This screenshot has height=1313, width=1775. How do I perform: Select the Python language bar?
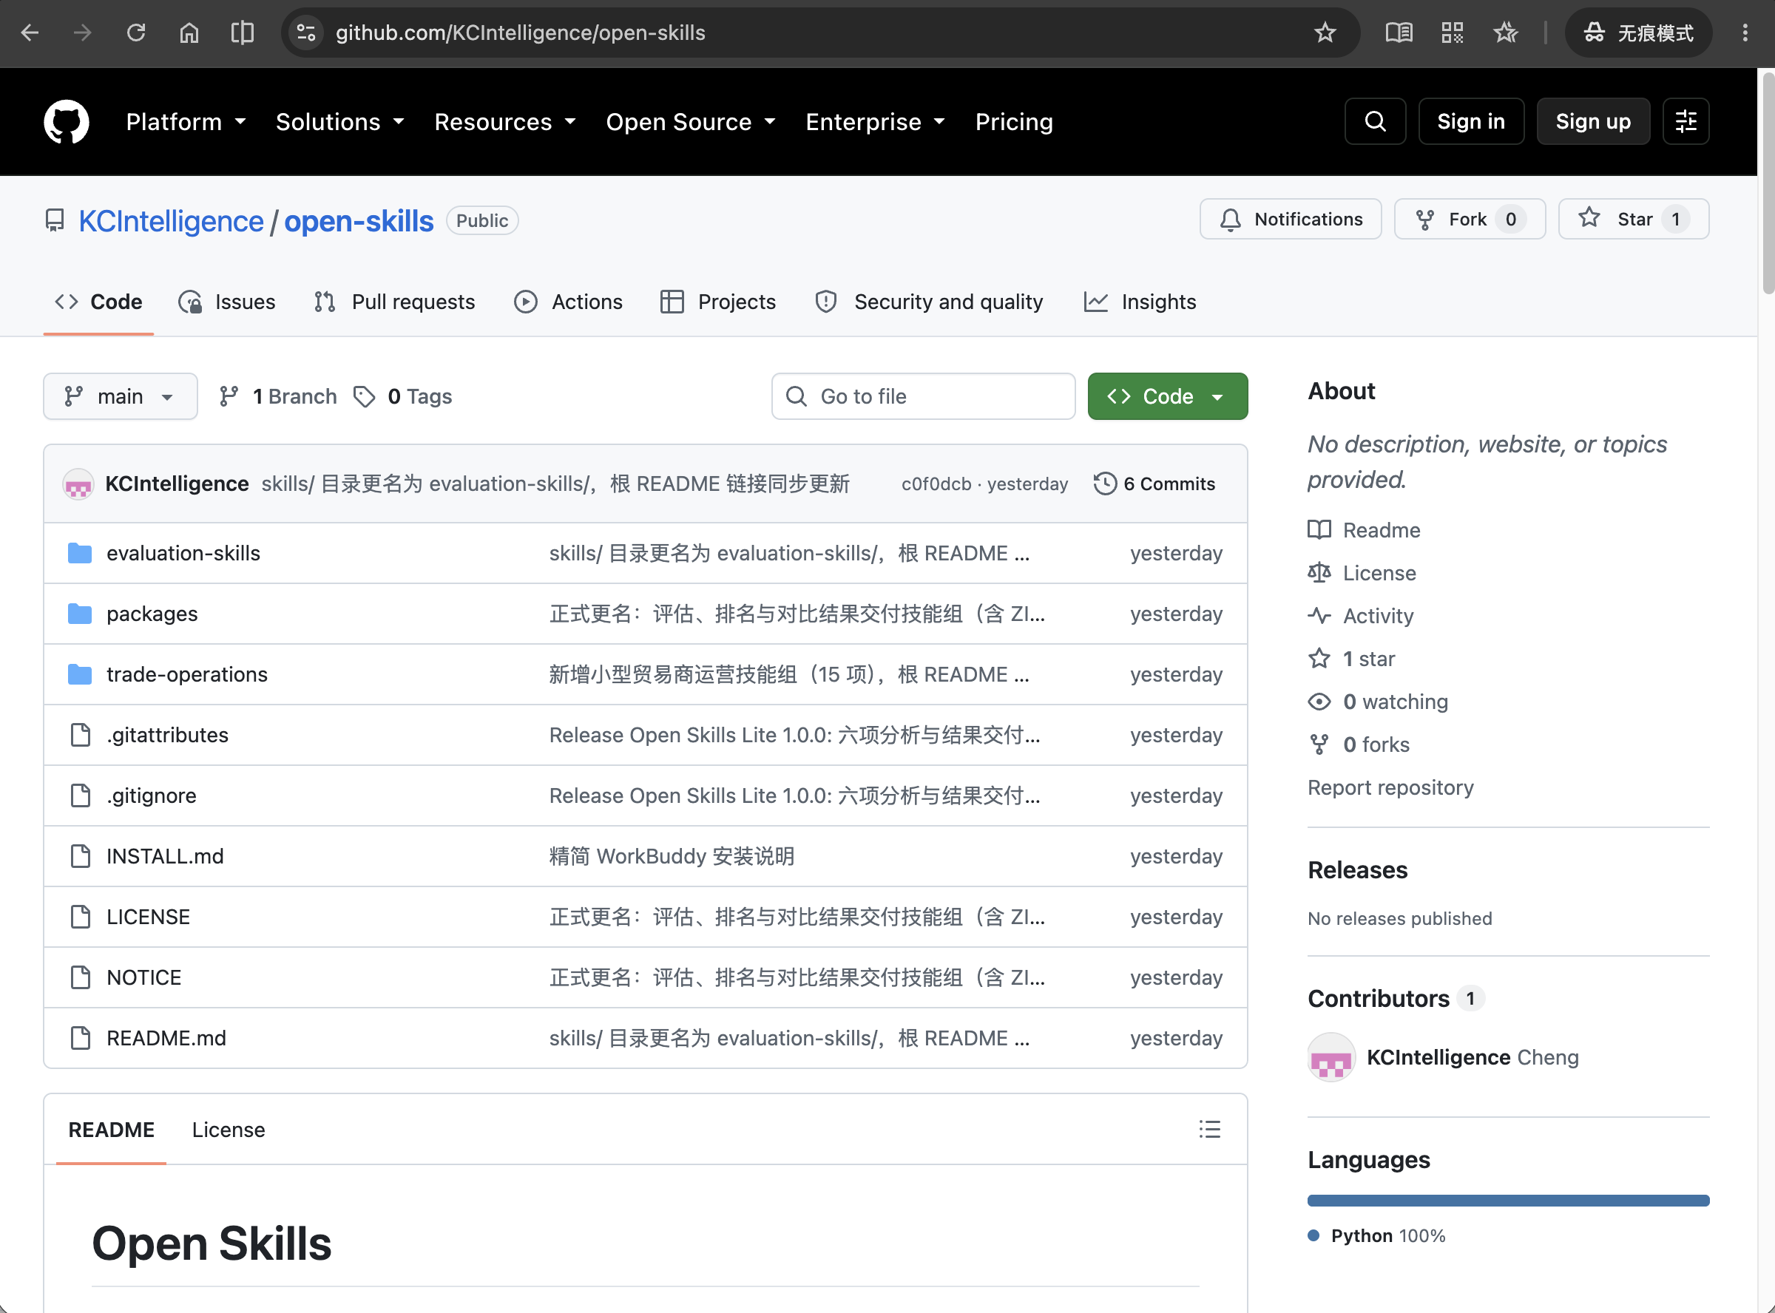click(1507, 1200)
